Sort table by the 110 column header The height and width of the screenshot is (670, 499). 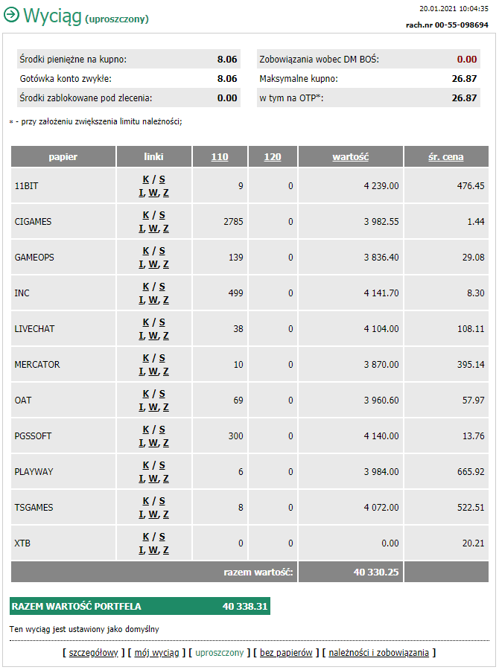220,157
